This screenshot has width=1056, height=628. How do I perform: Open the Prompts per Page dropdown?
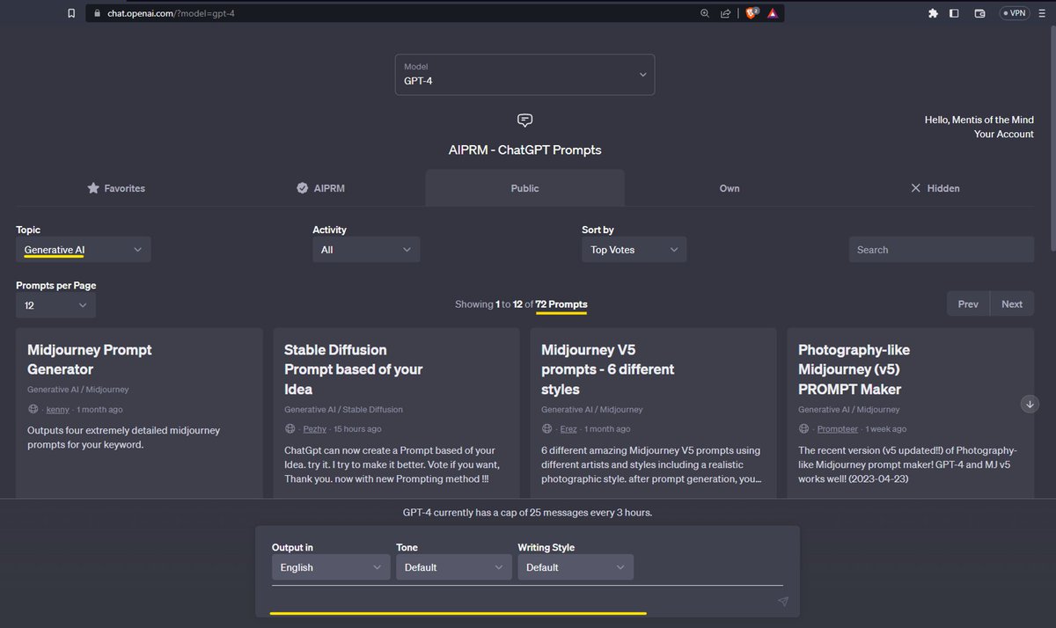pos(55,305)
